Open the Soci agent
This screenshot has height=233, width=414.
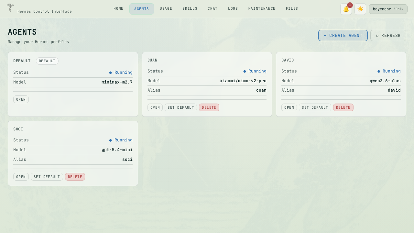click(21, 177)
